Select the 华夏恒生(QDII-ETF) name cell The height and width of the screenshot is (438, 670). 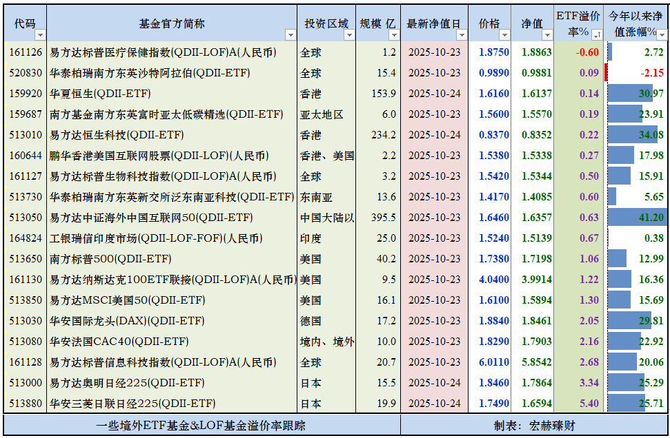(172, 94)
